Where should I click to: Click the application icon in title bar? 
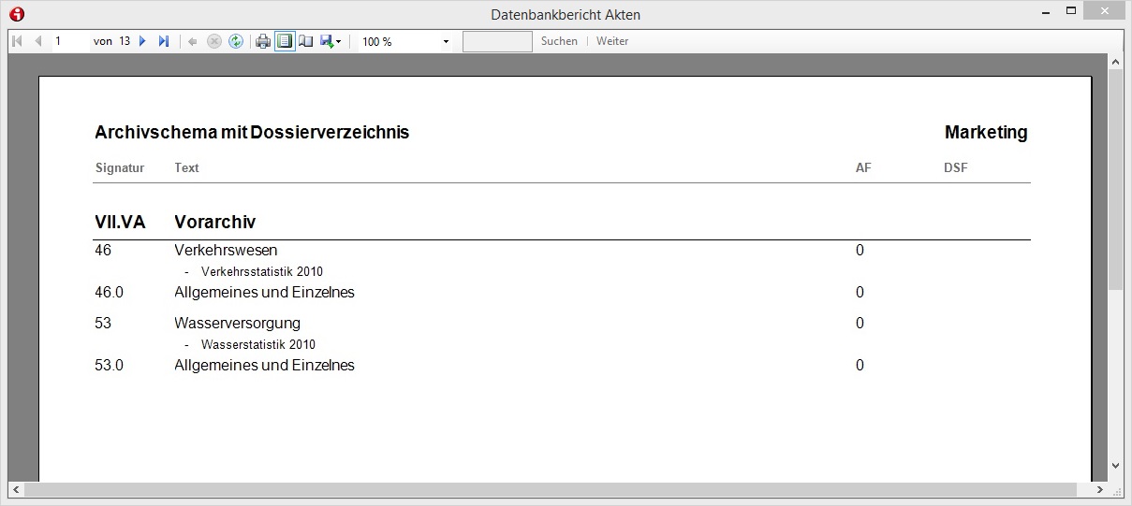coord(16,14)
